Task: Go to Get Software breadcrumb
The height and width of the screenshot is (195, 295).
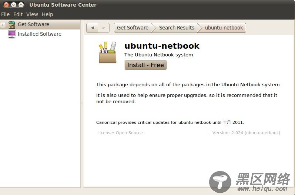Action: click(x=133, y=28)
